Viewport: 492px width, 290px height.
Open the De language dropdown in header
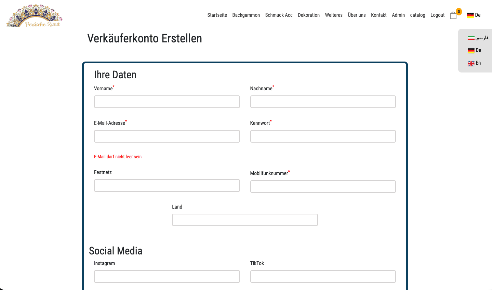(x=474, y=15)
